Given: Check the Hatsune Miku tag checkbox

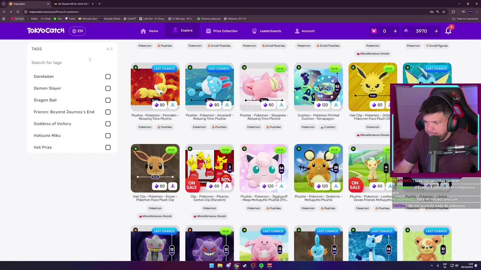Looking at the screenshot, I should point(108,136).
